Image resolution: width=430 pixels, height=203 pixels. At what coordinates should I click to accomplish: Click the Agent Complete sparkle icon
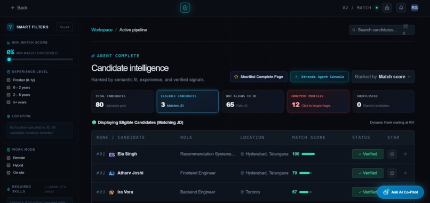(93, 55)
